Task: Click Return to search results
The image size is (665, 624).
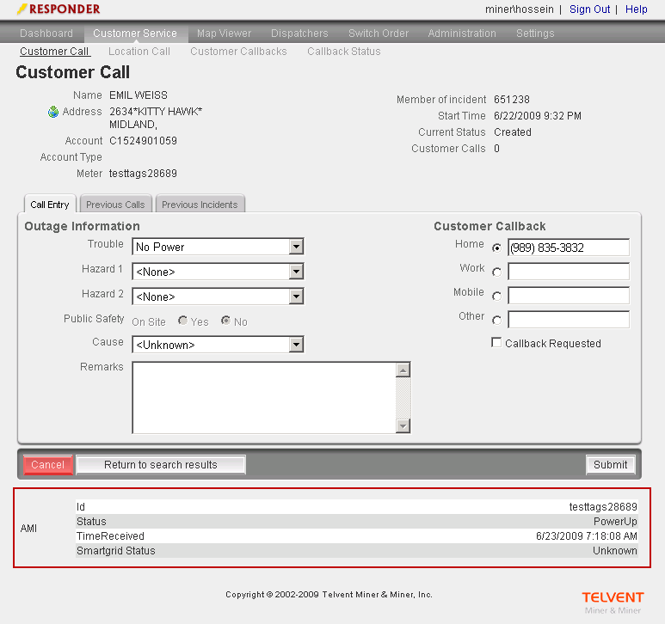Action: coord(161,465)
